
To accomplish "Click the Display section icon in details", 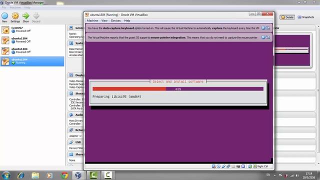I will point(71,75).
